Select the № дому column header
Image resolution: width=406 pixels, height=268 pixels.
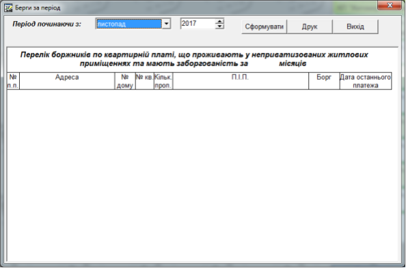click(x=125, y=81)
